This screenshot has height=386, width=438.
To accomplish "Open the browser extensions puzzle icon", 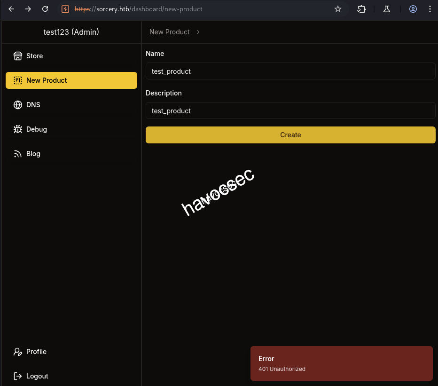I will coord(361,9).
